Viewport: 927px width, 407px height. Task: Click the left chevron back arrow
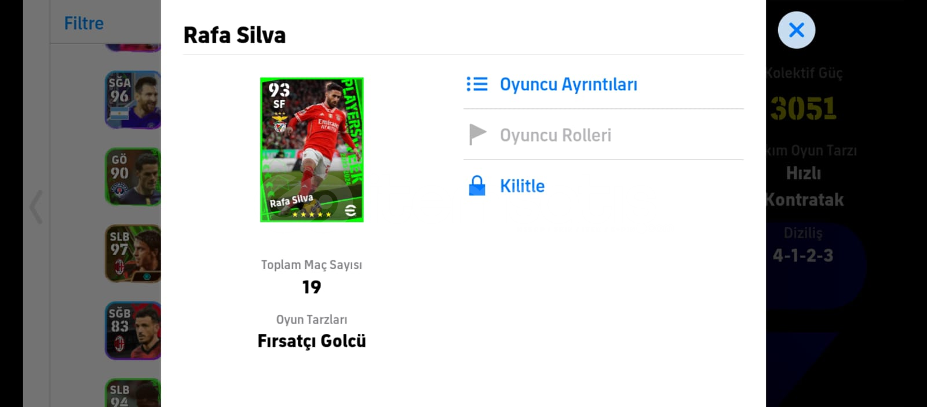click(x=36, y=207)
